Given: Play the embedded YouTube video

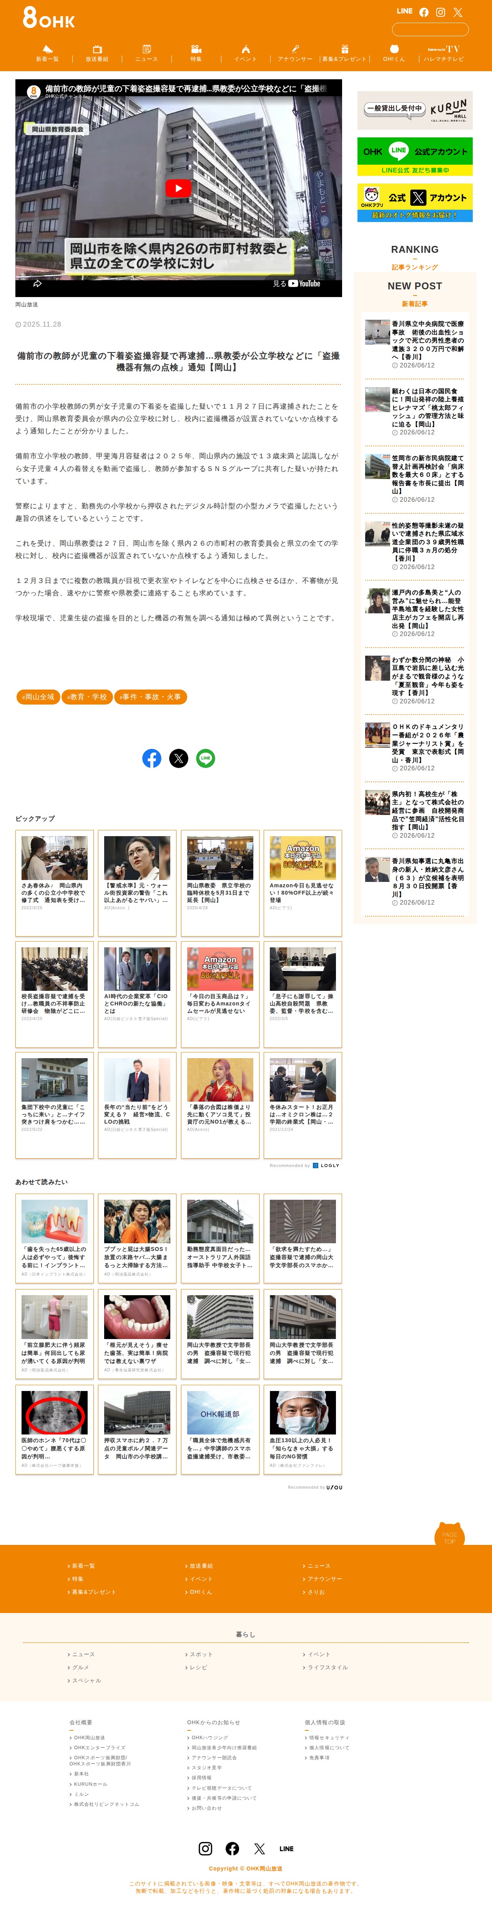Looking at the screenshot, I should [x=178, y=188].
